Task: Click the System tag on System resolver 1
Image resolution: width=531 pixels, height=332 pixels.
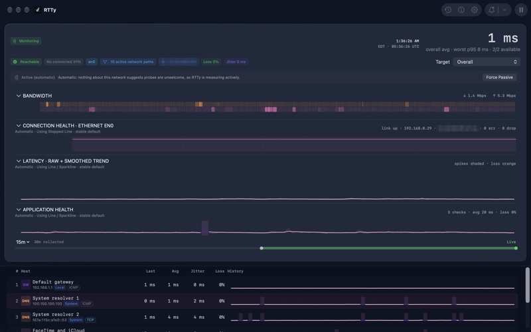Action: 71,304
